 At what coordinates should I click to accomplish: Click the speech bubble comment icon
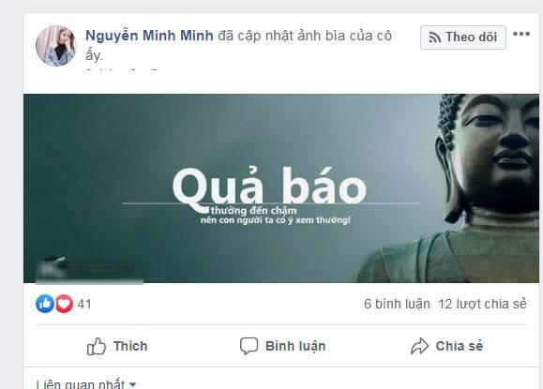tap(249, 346)
